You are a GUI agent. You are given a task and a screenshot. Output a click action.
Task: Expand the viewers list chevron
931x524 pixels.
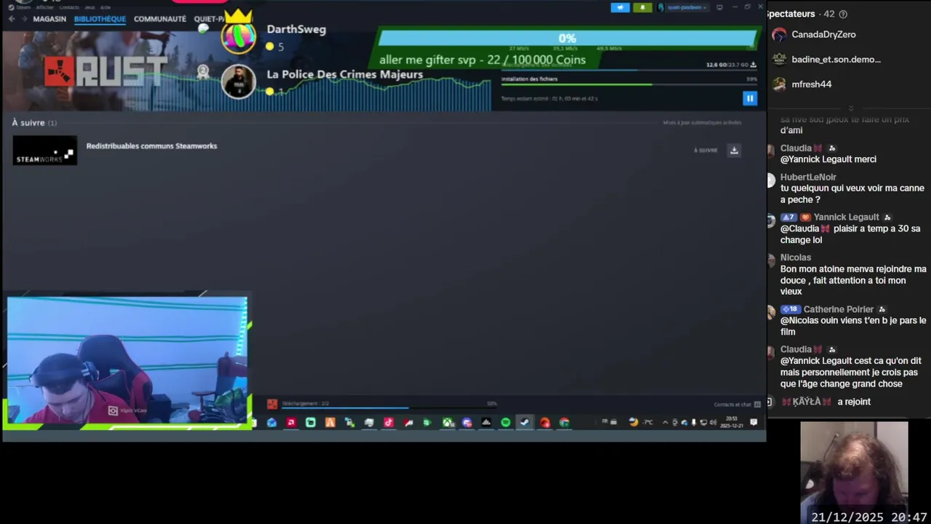[x=850, y=108]
